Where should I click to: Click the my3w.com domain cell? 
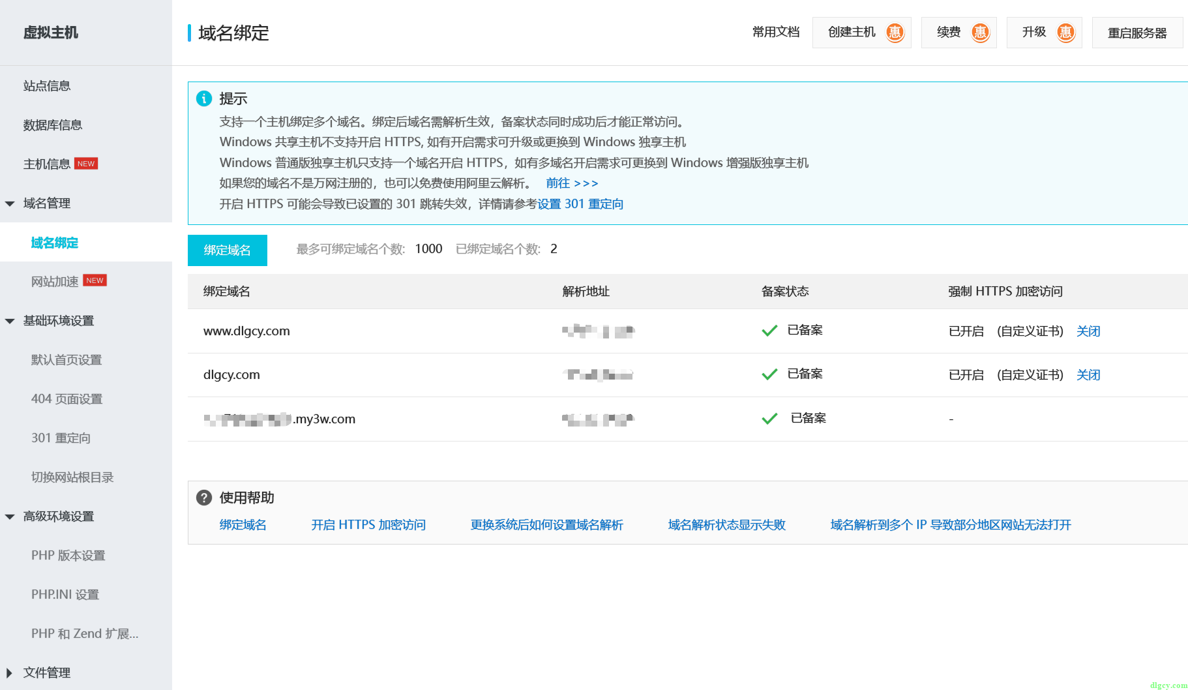(x=280, y=419)
